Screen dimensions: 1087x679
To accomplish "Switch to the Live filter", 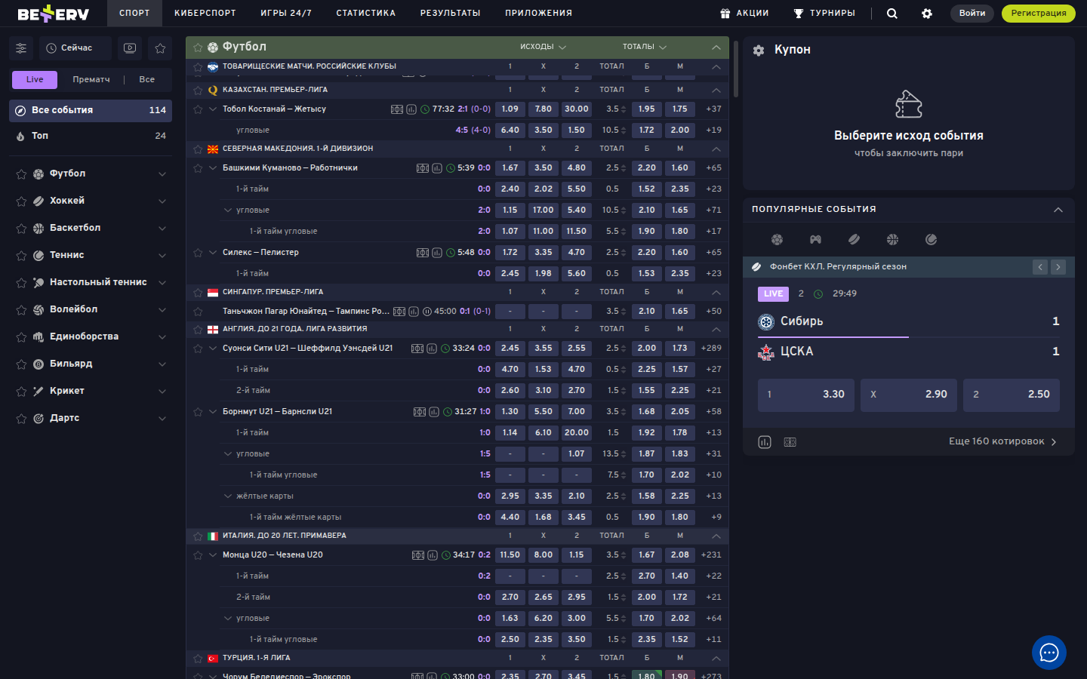I will pyautogui.click(x=35, y=80).
